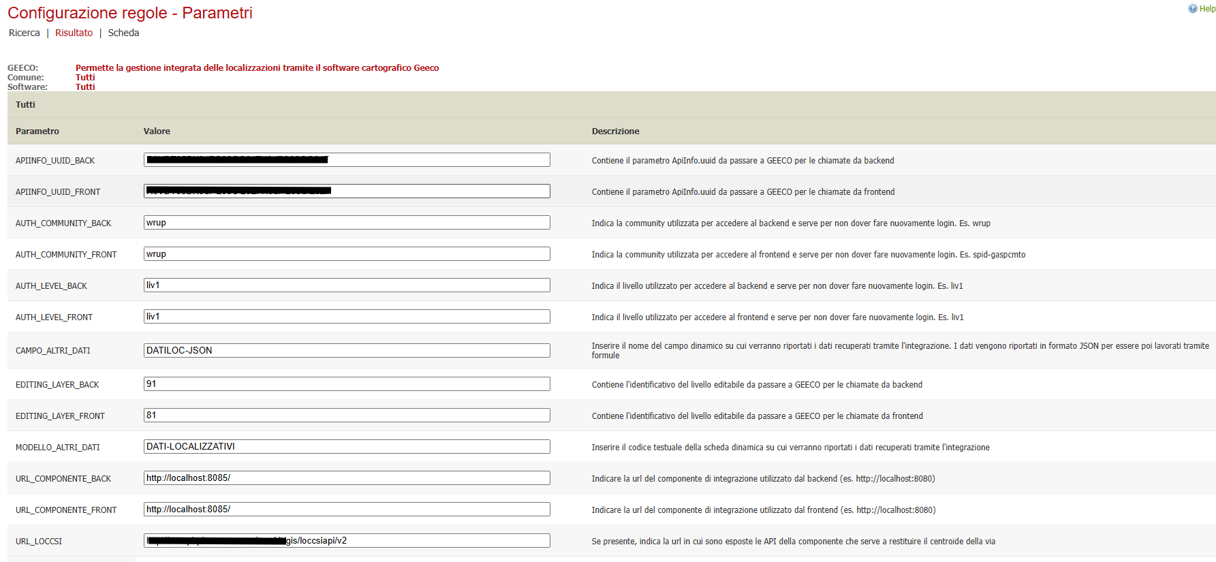Click the Descrizione column header
This screenshot has width=1216, height=562.
615,131
